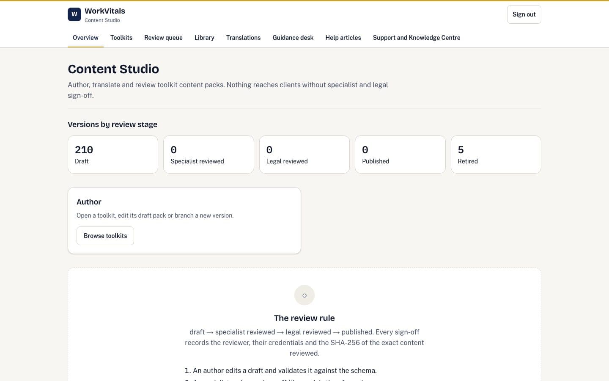
Task: Click the Browse toolkits button
Action: pos(105,236)
